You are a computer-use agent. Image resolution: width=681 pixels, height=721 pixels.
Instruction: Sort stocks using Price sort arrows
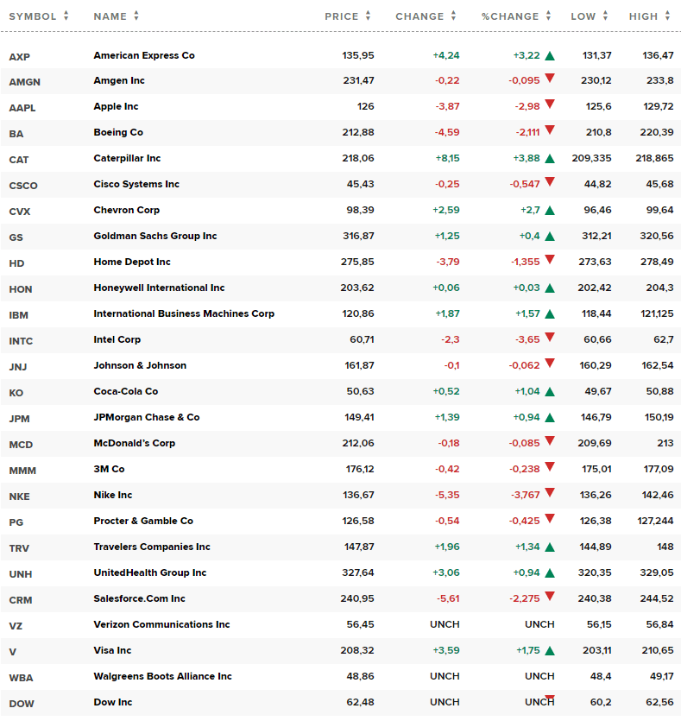pyautogui.click(x=368, y=16)
